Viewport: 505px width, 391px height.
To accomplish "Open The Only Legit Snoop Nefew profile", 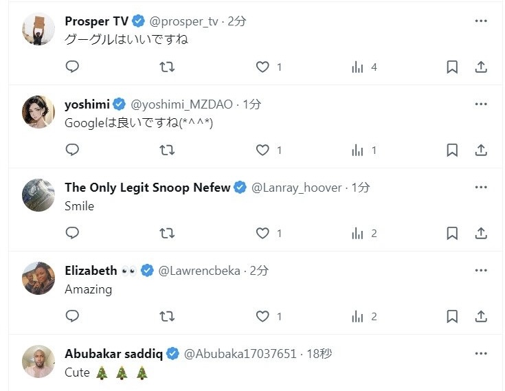I will coord(147,188).
